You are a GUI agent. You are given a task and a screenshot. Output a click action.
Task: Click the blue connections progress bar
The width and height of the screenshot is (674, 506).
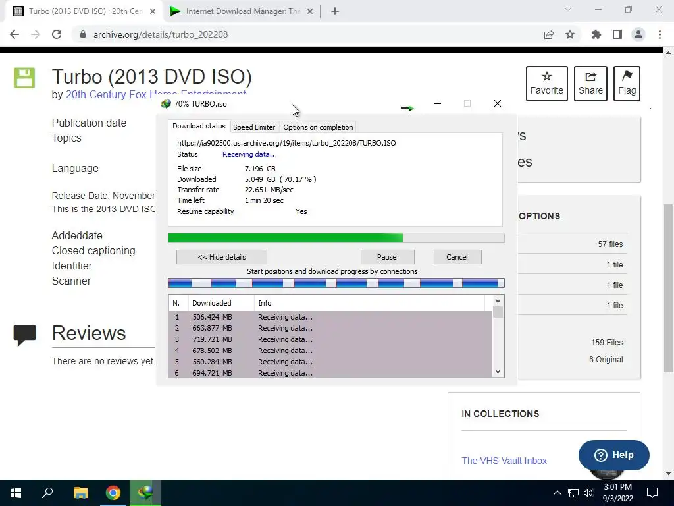(336, 283)
